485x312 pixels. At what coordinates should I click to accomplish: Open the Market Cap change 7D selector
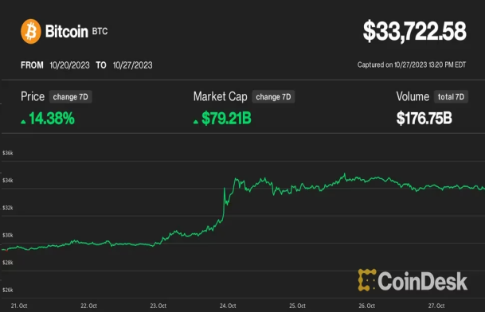[x=273, y=97]
